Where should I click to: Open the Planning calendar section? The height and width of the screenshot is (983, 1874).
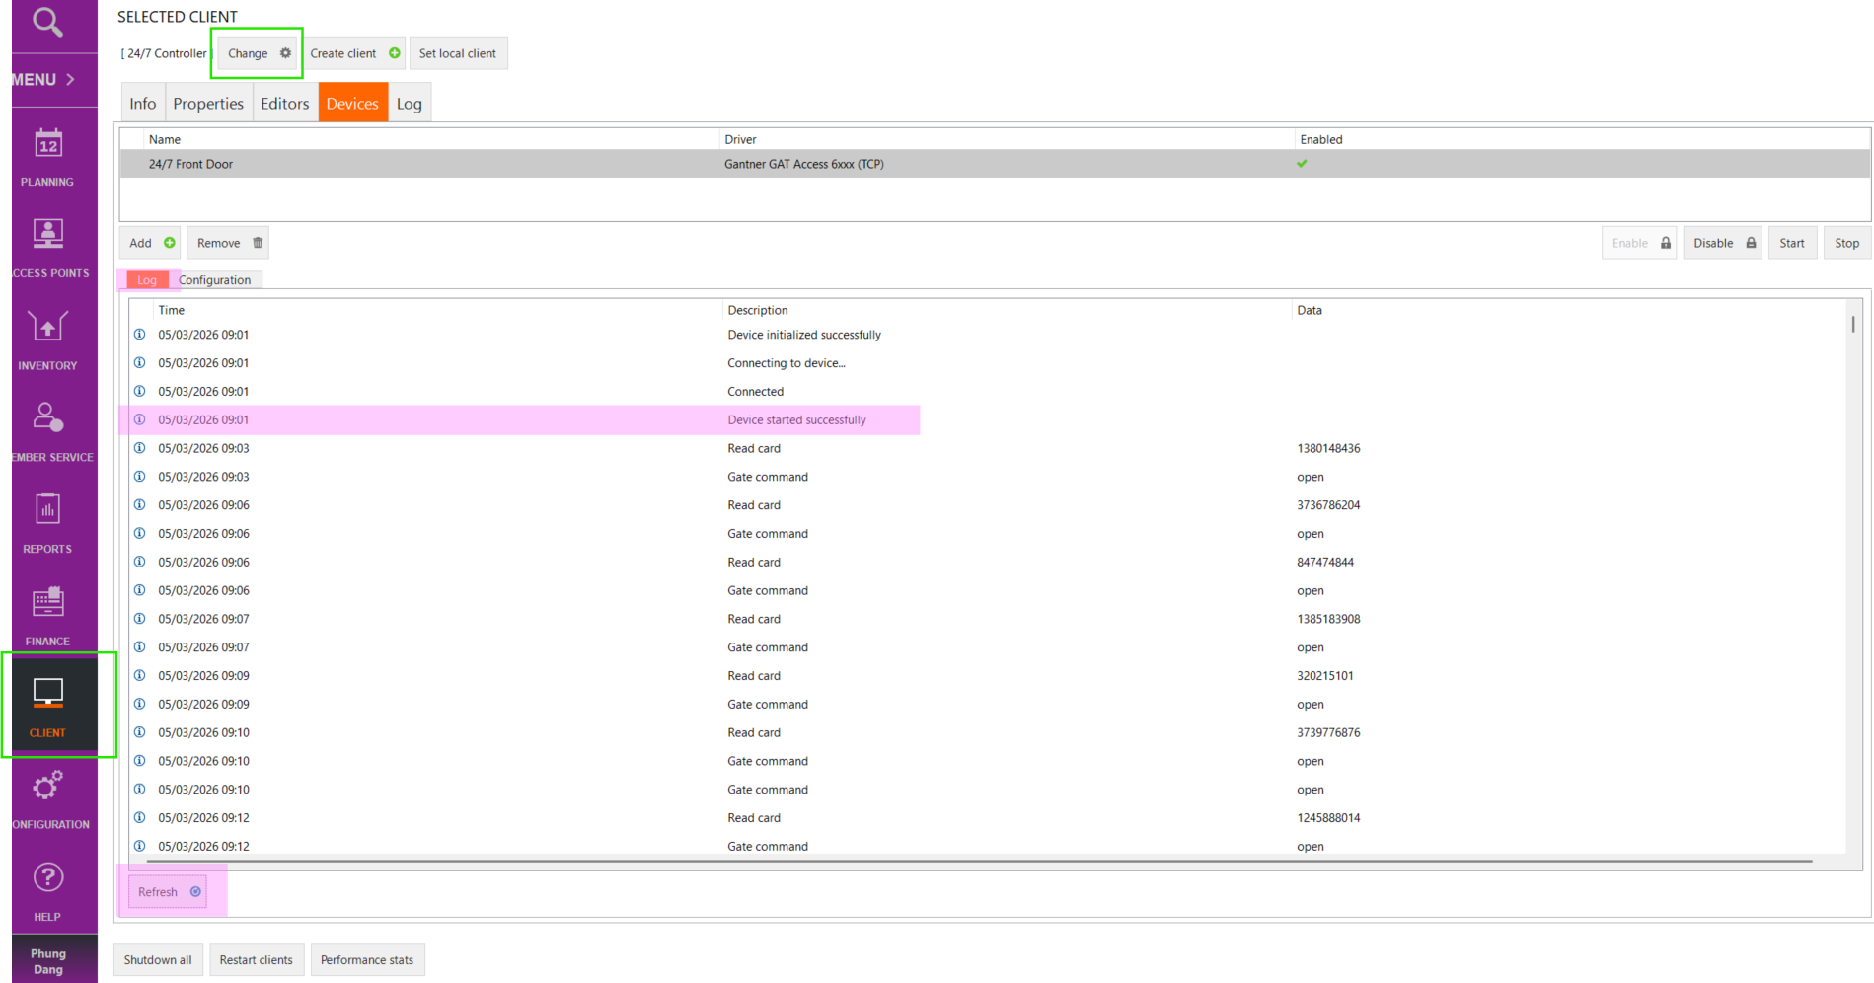[x=47, y=157]
